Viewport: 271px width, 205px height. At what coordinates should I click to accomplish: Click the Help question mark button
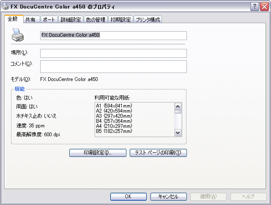tap(254, 6)
